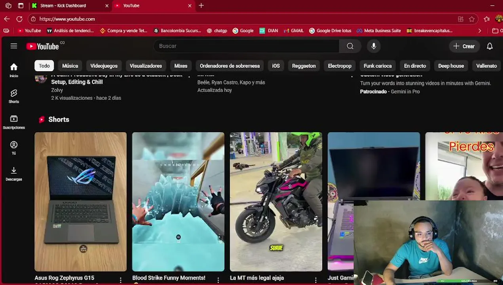Start voice search with microphone icon
The height and width of the screenshot is (285, 503).
374,46
